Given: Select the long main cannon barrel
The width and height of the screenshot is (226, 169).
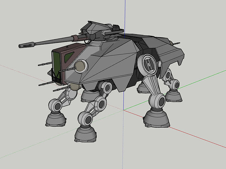Looking at the screenshot, I should pos(53,41).
